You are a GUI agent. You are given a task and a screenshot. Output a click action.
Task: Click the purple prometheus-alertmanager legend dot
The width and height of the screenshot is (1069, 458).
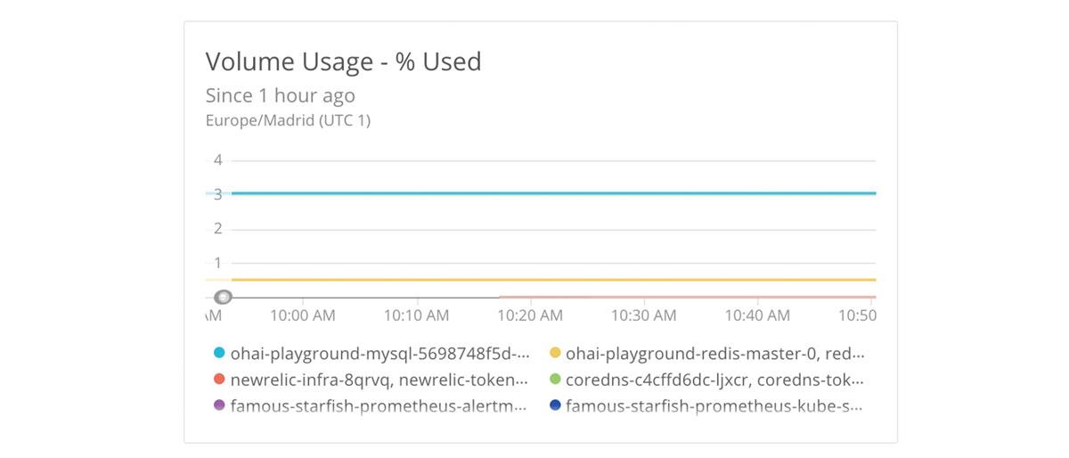click(x=219, y=405)
